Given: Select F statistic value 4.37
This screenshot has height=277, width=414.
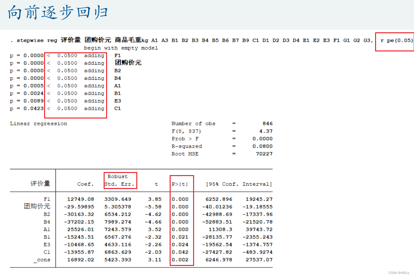Looking at the screenshot, I should (x=266, y=131).
